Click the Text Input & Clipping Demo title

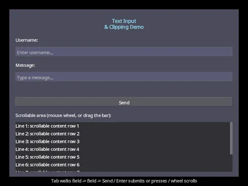(124, 24)
